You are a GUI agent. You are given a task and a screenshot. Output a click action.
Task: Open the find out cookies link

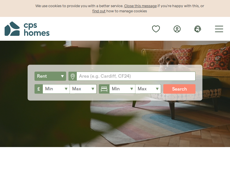[x=99, y=11]
